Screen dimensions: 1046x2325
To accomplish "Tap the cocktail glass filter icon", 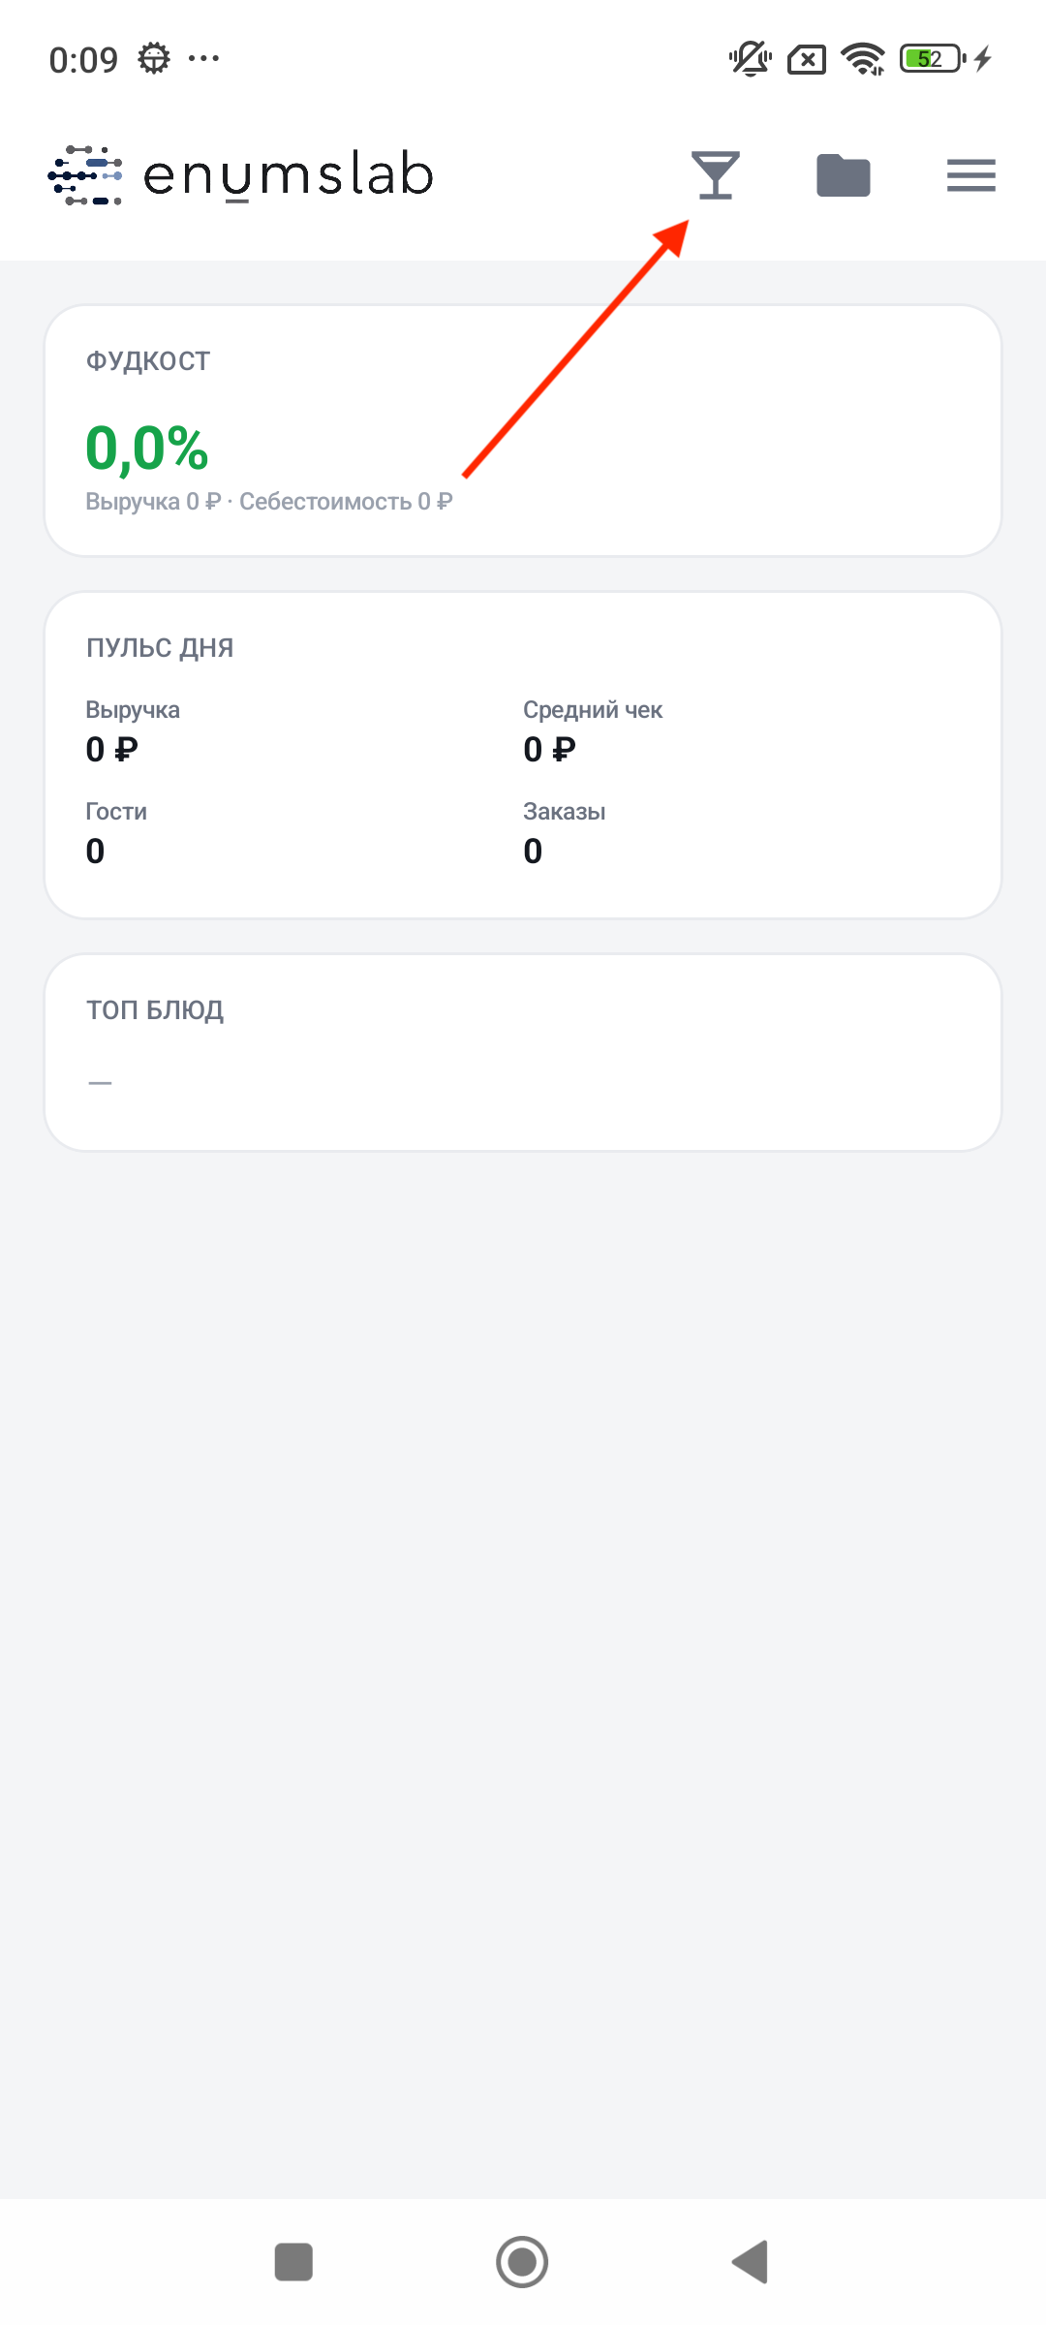I will (x=716, y=175).
